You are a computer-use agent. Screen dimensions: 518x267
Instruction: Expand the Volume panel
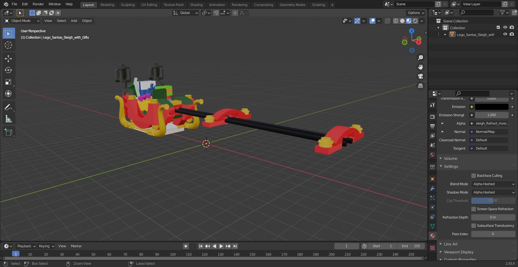pos(451,158)
